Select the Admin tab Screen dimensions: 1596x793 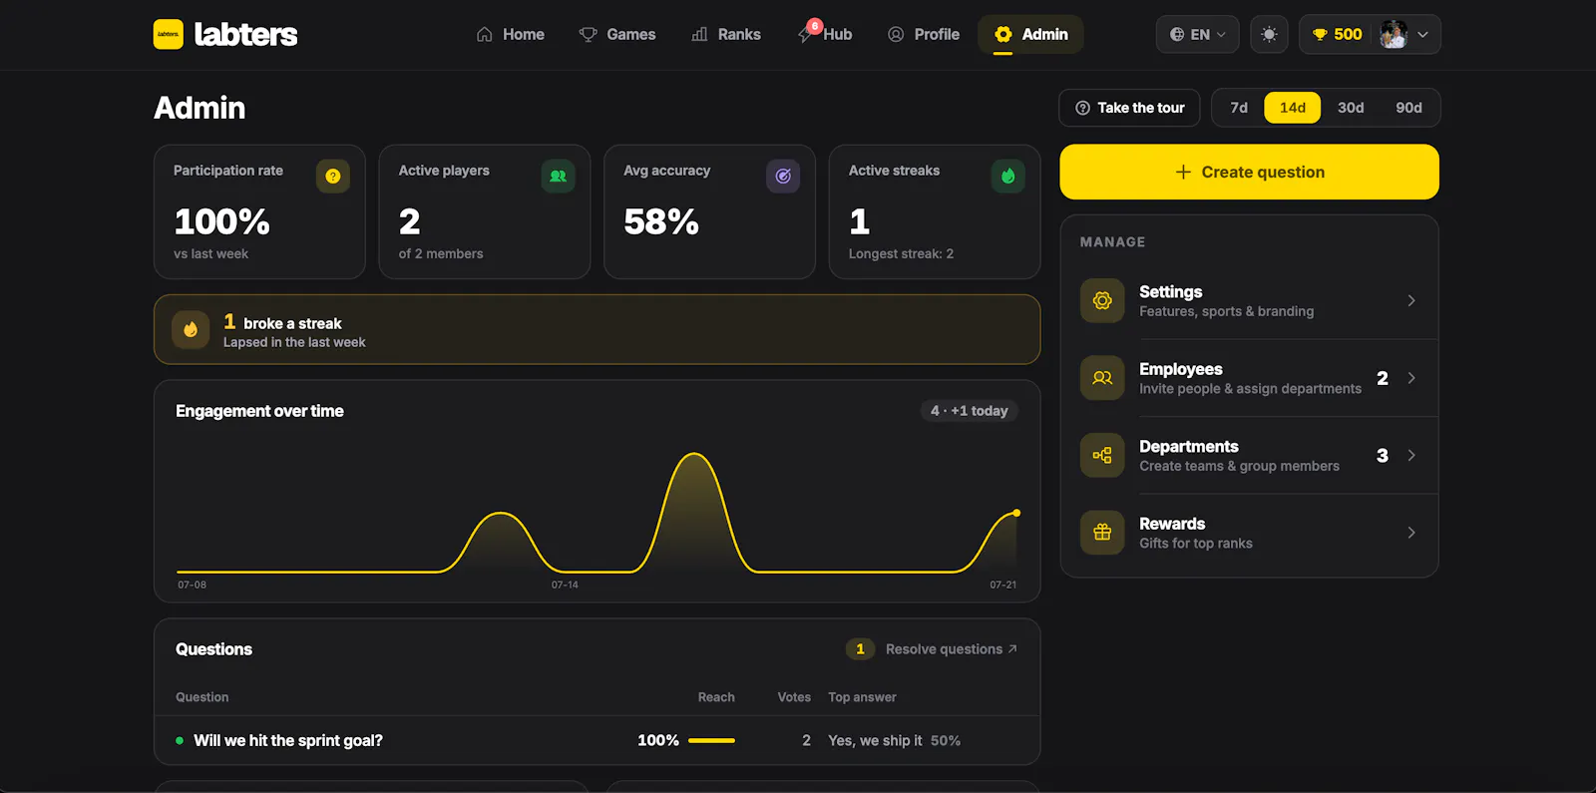1031,34
